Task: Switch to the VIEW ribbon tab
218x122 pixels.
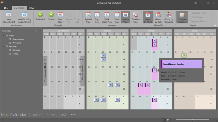Action: [31, 8]
